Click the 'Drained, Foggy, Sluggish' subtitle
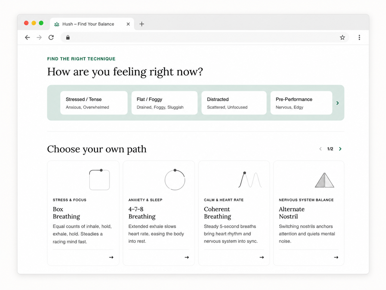The image size is (386, 290). point(160,107)
